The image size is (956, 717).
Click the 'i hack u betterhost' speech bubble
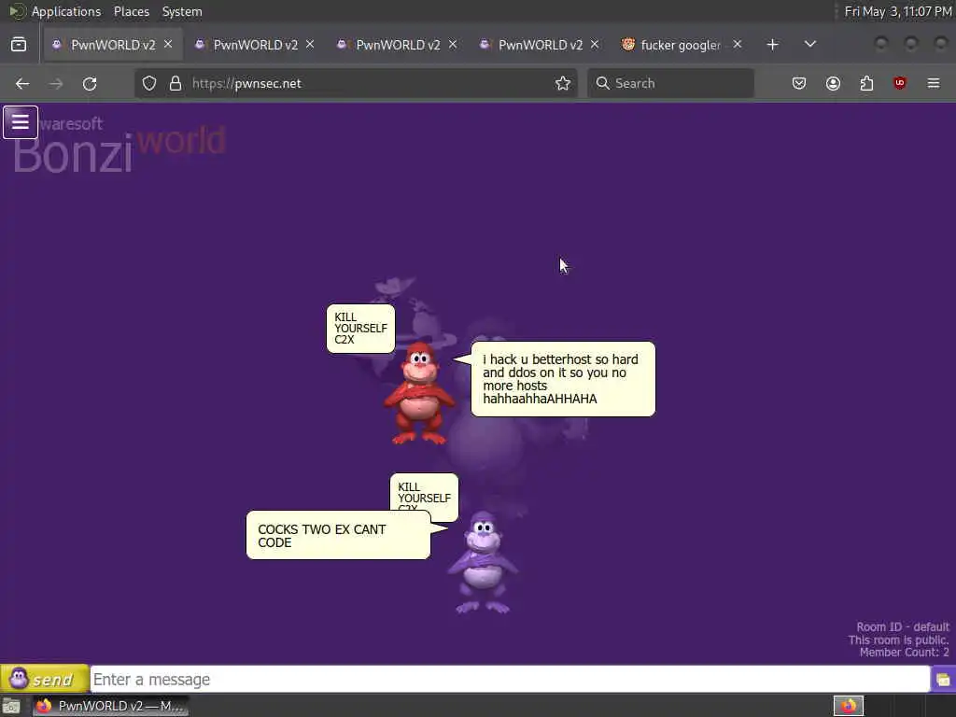click(563, 379)
